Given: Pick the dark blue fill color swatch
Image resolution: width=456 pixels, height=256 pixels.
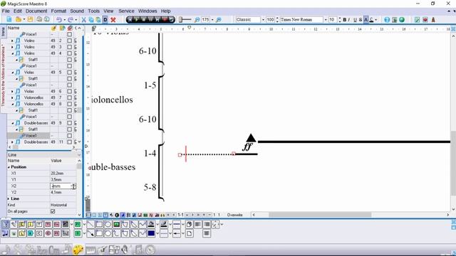Looking at the screenshot, I should click(151, 233).
